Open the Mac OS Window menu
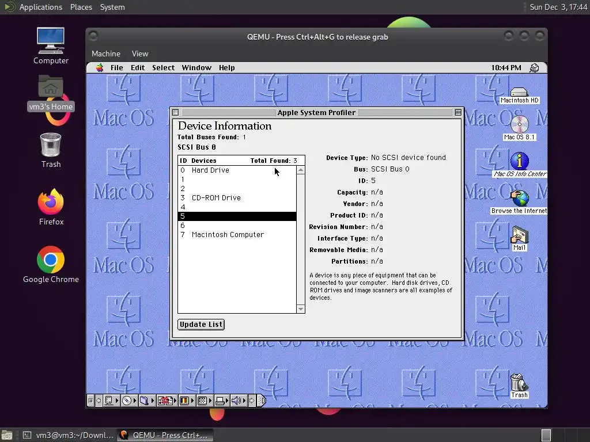 tap(196, 68)
